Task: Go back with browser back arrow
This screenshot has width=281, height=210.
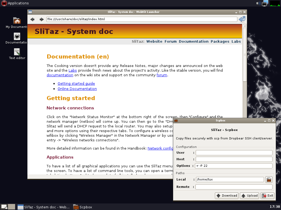Action: [32, 19]
